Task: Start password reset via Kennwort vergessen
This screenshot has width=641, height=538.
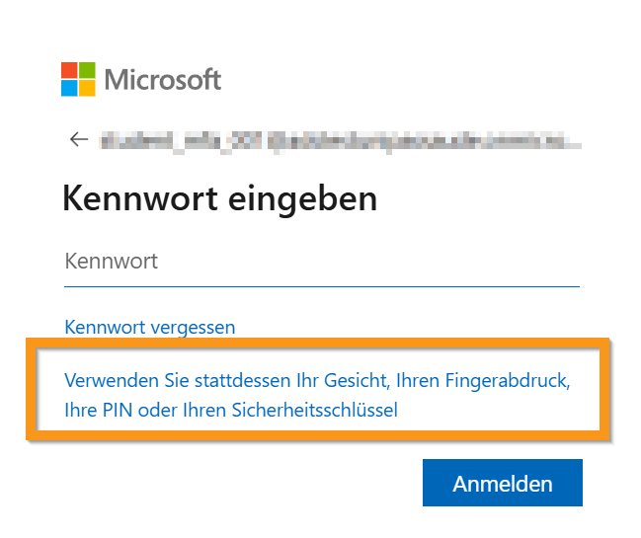Action: click(x=149, y=327)
